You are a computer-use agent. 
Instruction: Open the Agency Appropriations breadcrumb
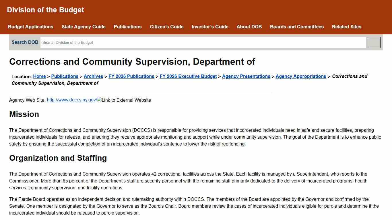301,76
